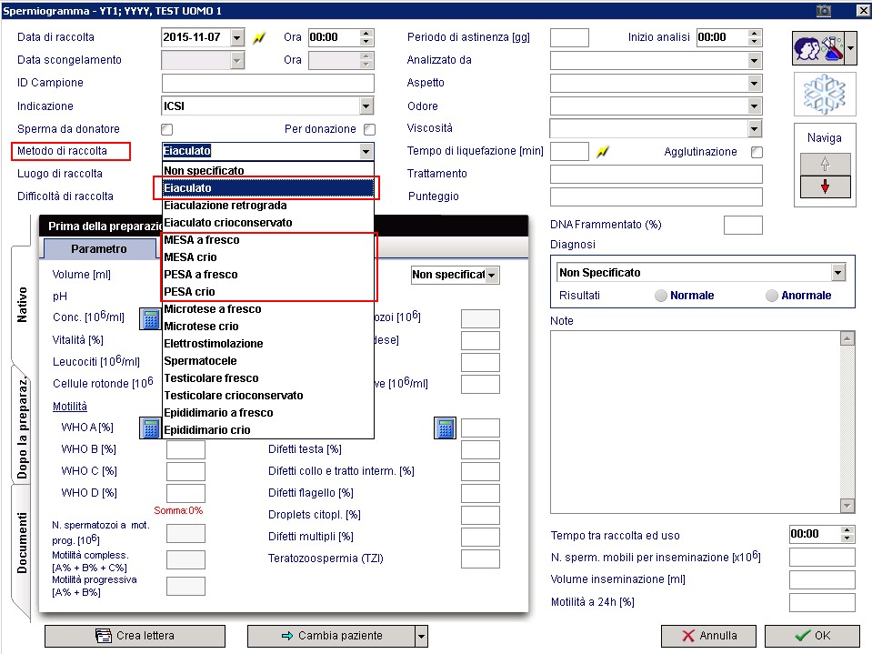This screenshot has width=872, height=654.
Task: Click the Note scrollbar down arrow
Action: (847, 506)
